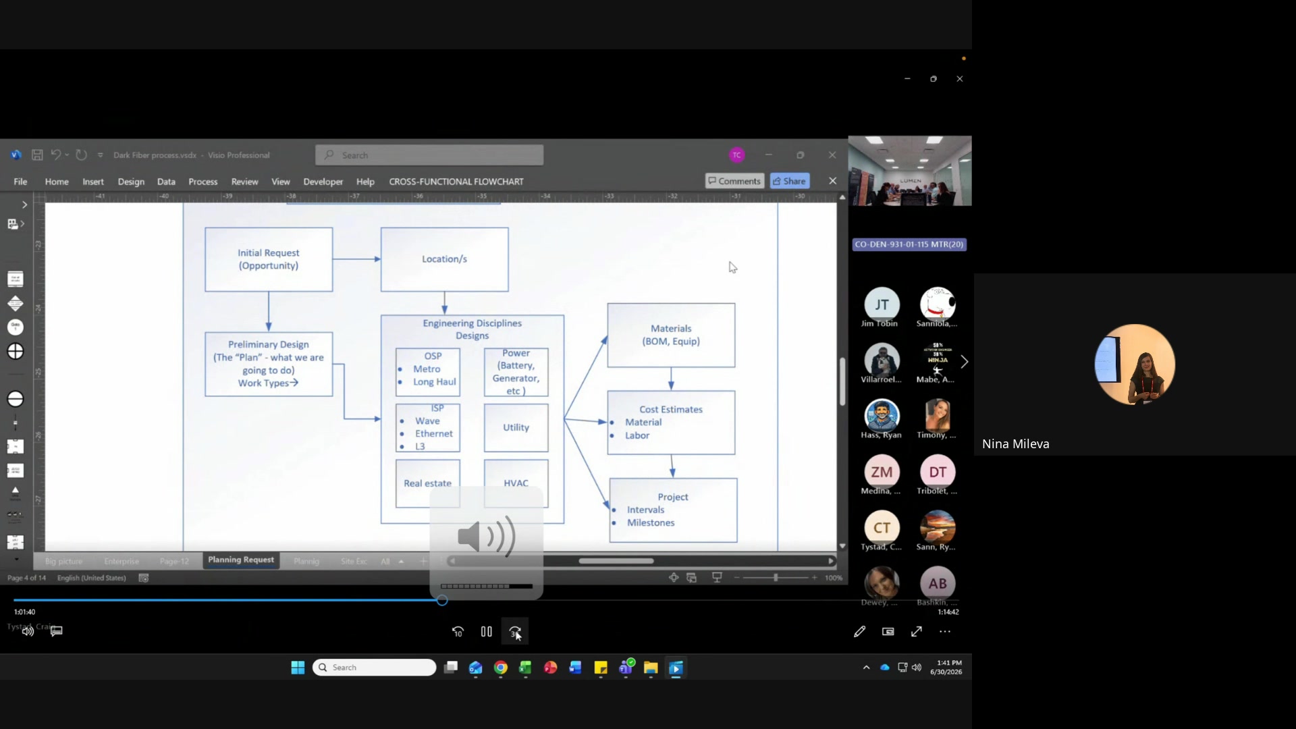Open the more options ellipsis menu
The width and height of the screenshot is (1296, 729).
click(945, 632)
